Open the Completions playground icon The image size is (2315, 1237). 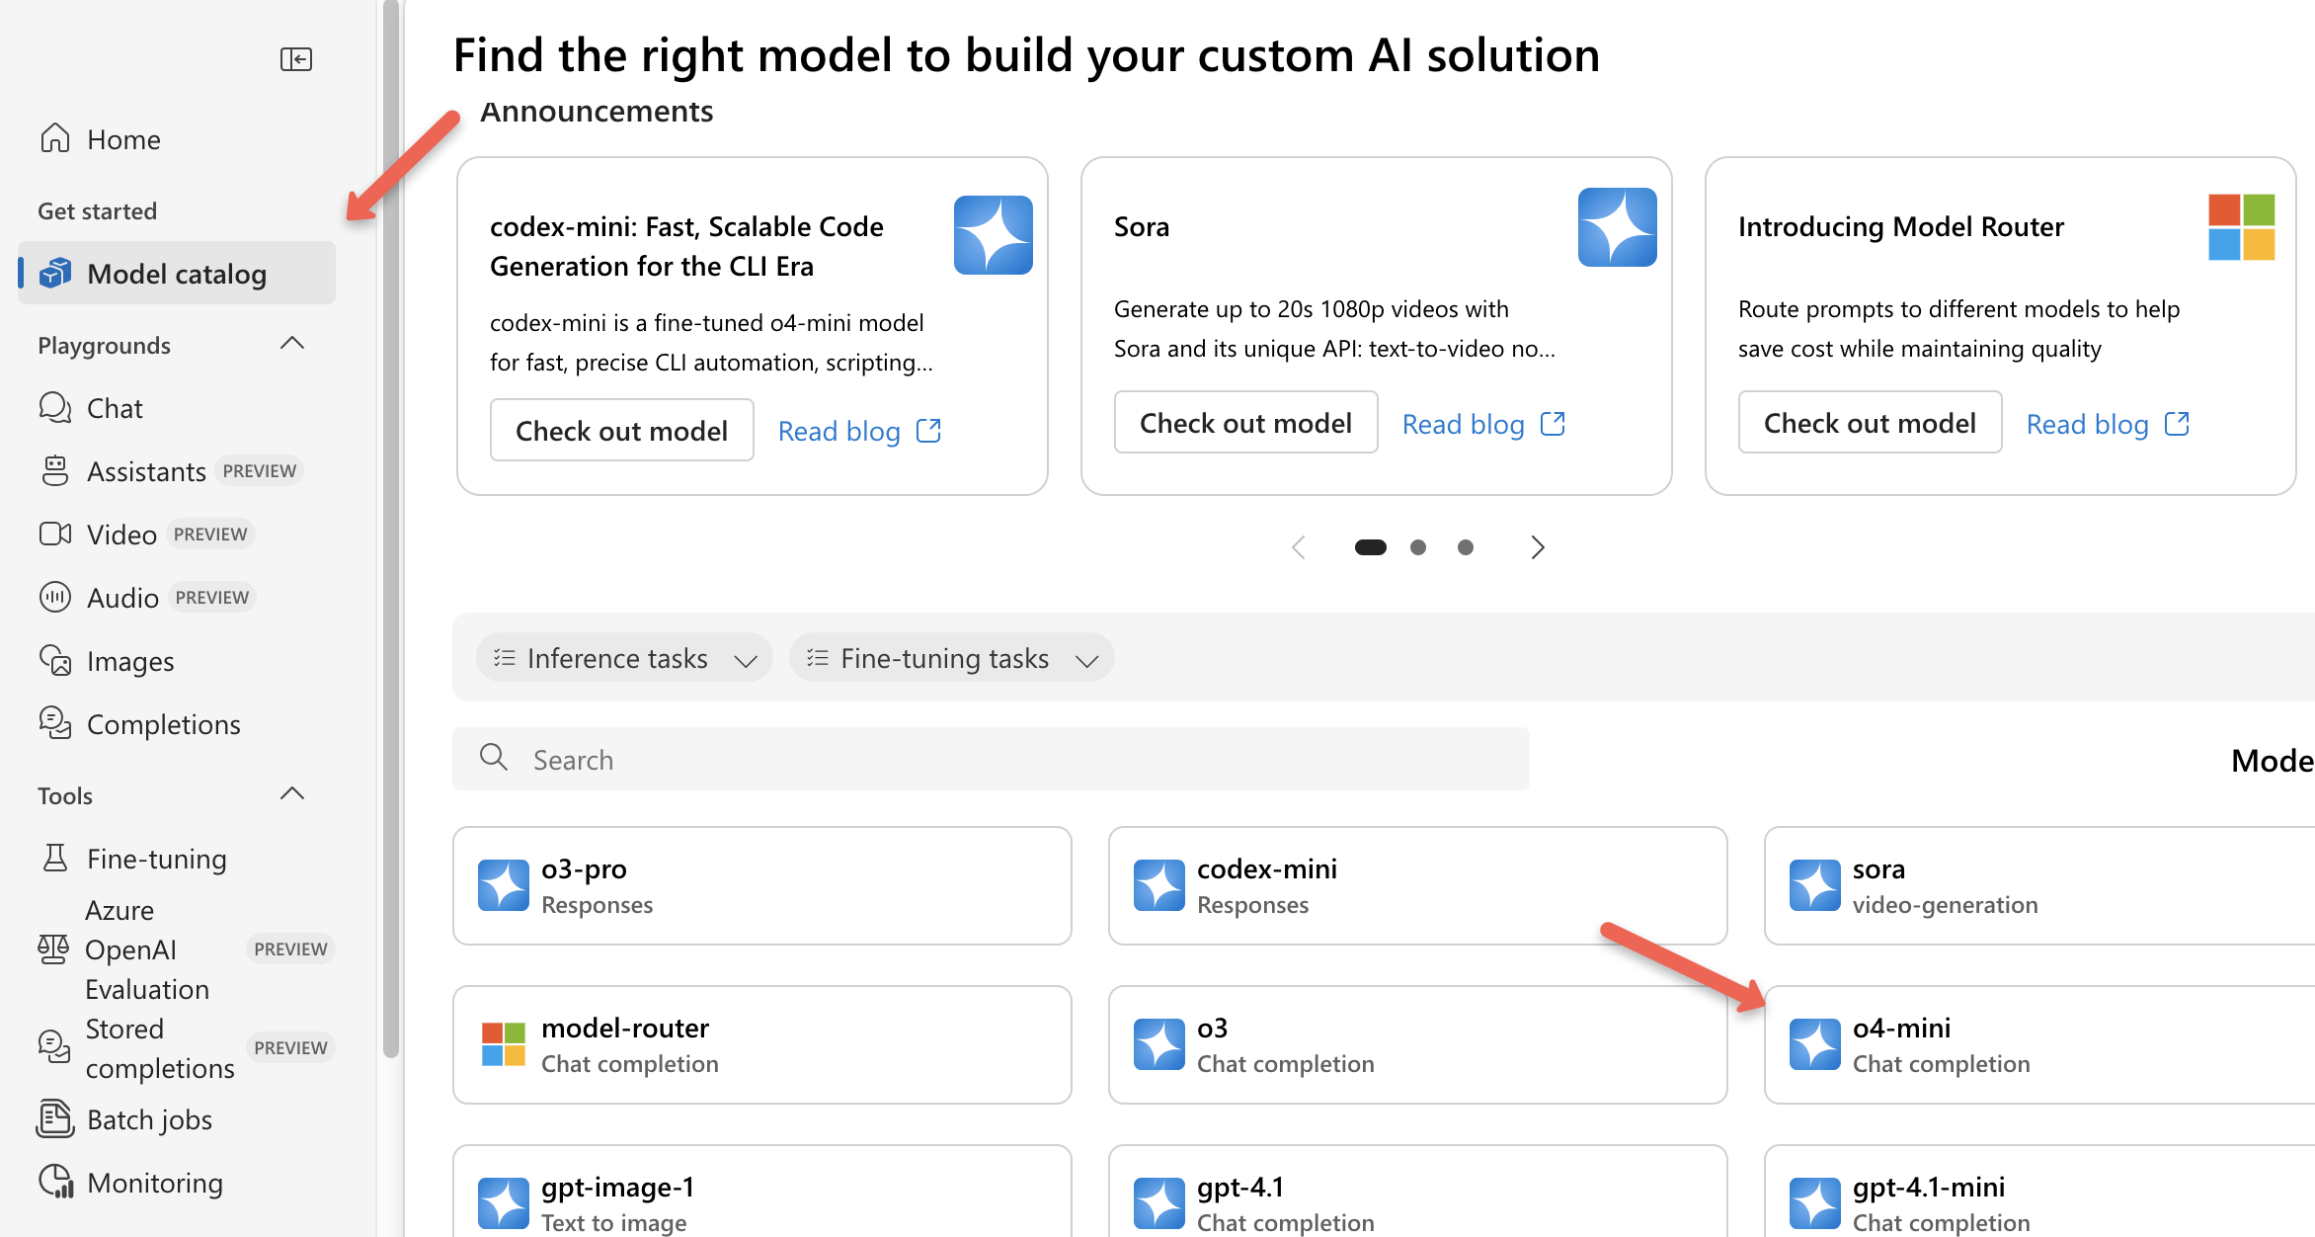click(55, 723)
